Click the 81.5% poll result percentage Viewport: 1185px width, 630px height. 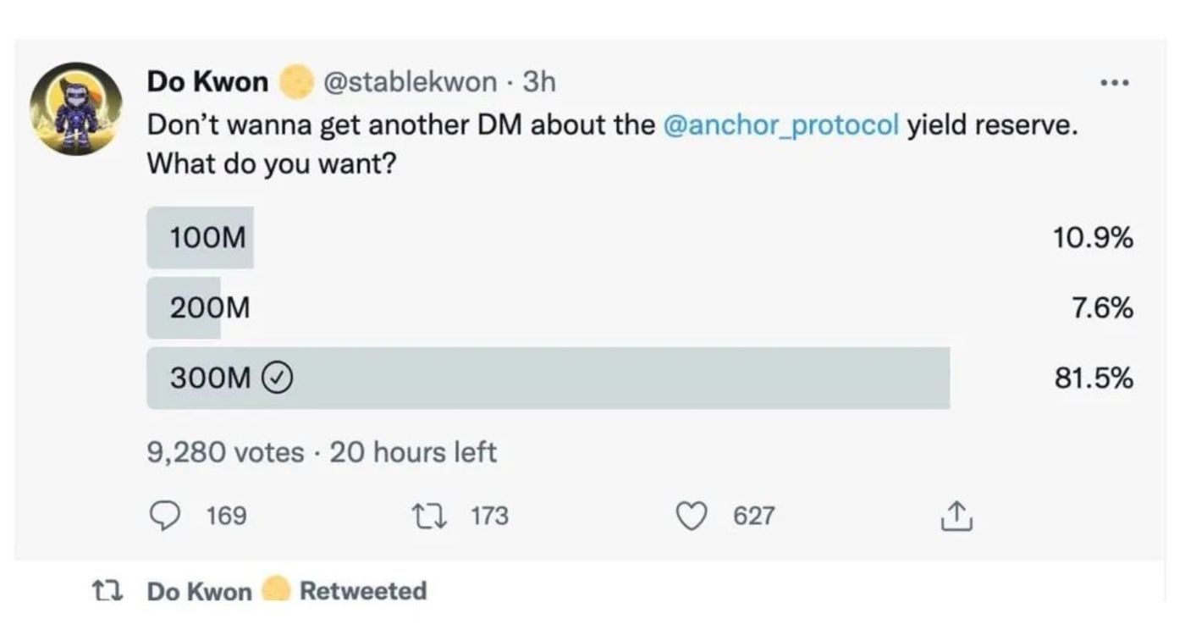coord(1093,379)
